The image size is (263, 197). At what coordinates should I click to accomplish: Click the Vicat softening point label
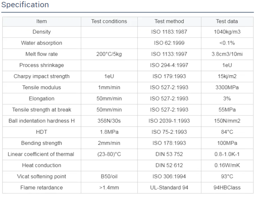41,176
